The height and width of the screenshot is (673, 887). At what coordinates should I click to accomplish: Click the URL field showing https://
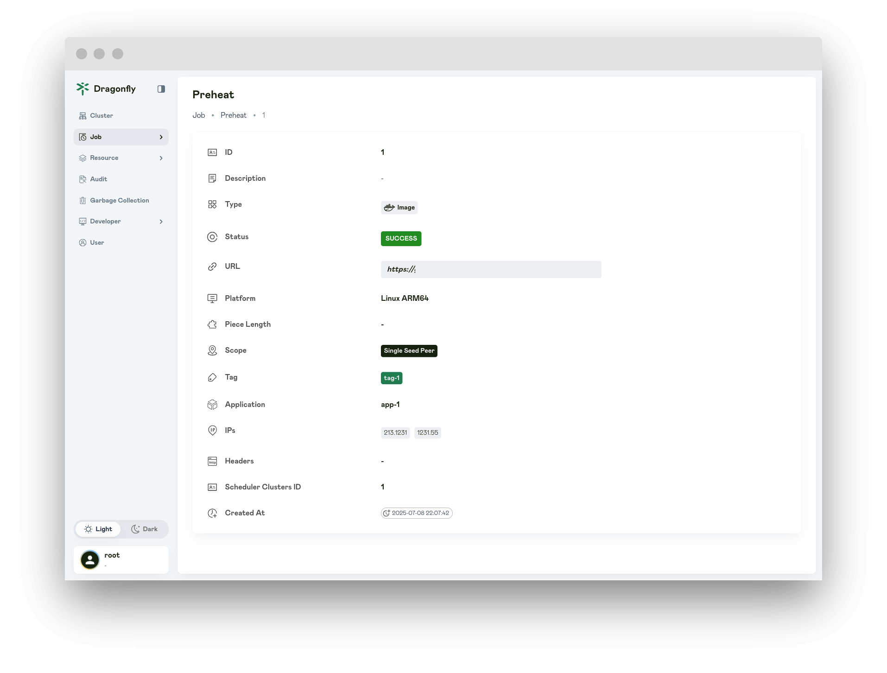[491, 270]
